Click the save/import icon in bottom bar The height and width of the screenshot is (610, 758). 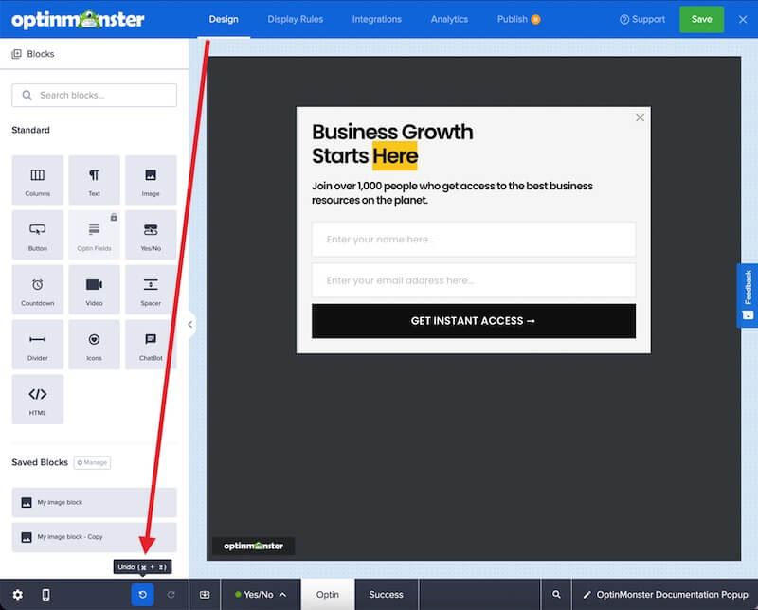pos(205,595)
